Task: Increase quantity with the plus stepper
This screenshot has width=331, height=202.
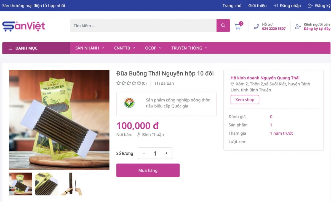Action: coord(166,153)
